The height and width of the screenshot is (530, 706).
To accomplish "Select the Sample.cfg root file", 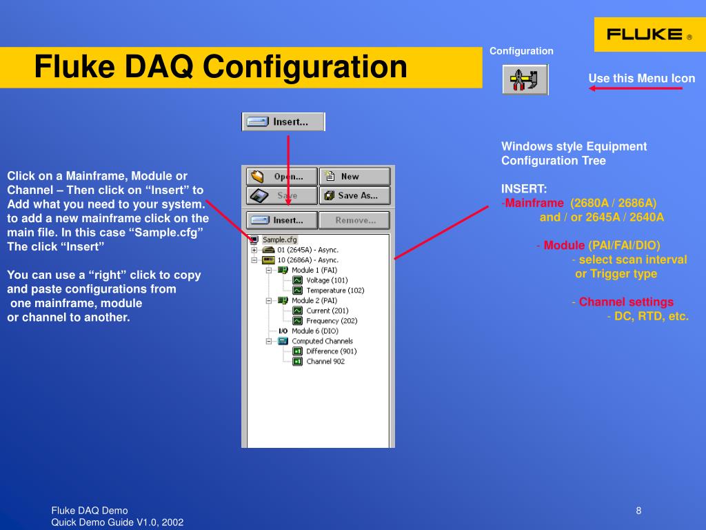I will (x=280, y=239).
